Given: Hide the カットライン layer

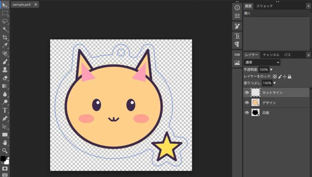Looking at the screenshot, I should point(247,93).
